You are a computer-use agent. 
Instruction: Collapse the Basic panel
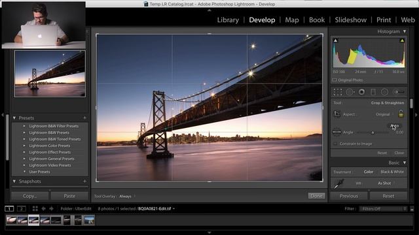405,163
